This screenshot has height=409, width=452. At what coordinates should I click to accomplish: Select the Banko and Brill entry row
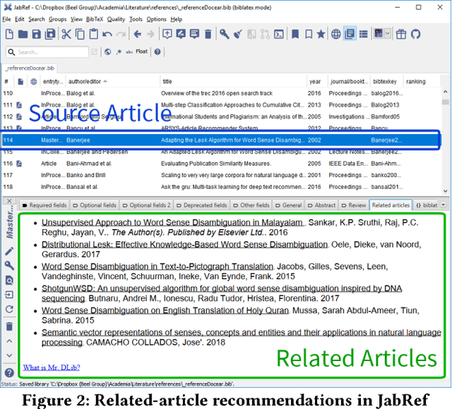click(x=221, y=176)
